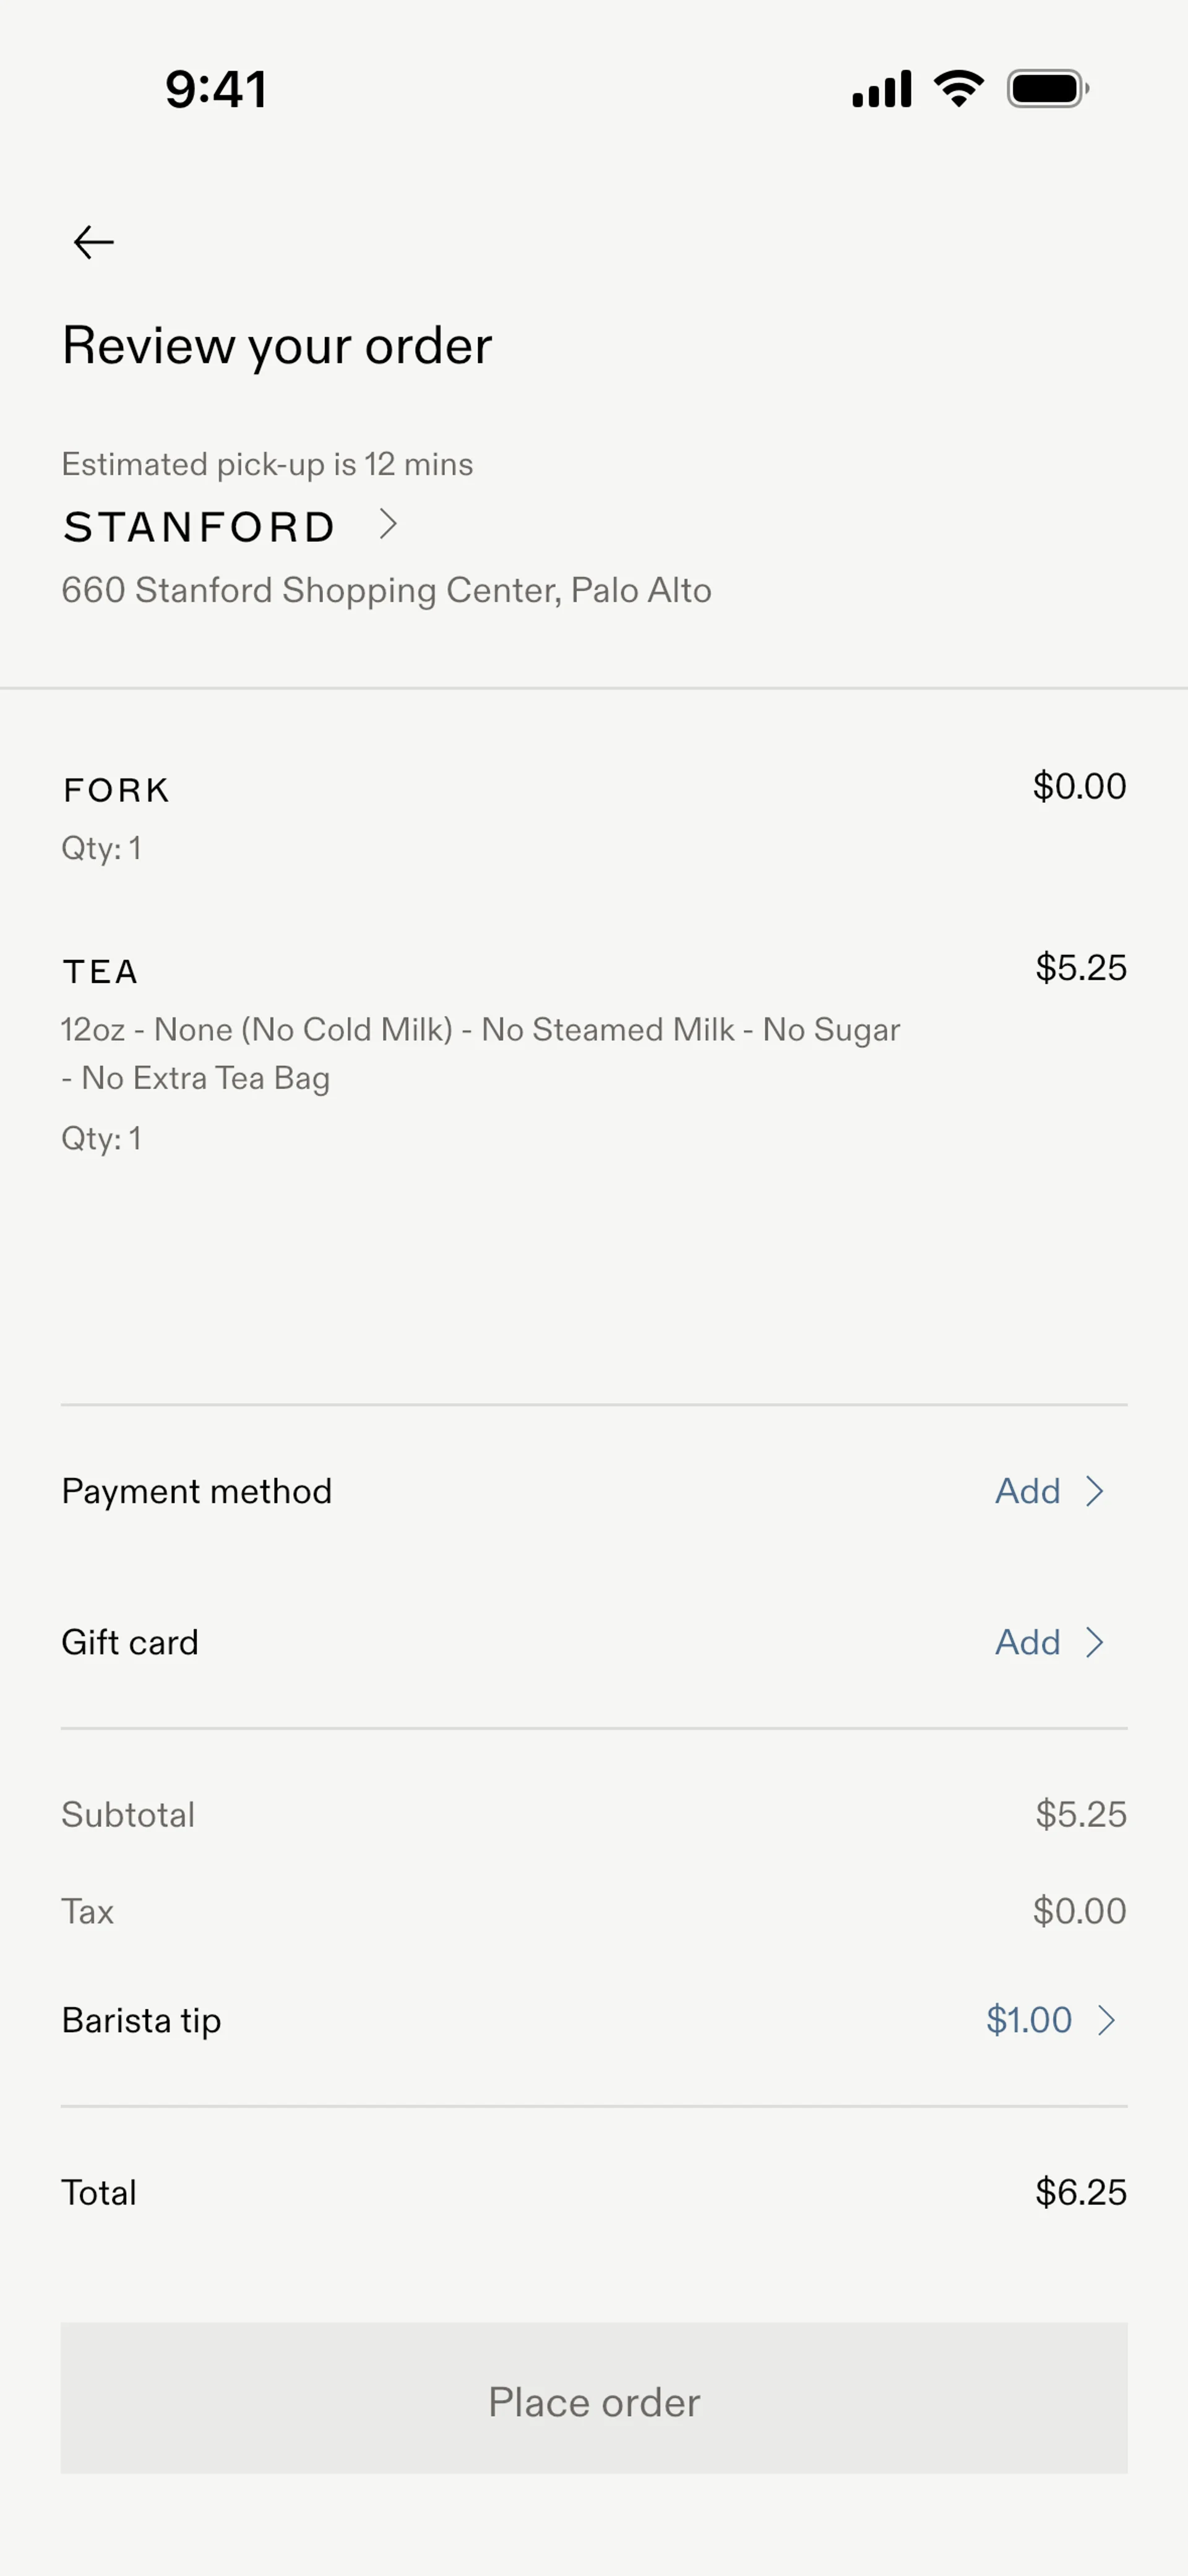Viewport: 1188px width, 2576px height.
Task: Tap the battery status icon
Action: (x=1047, y=89)
